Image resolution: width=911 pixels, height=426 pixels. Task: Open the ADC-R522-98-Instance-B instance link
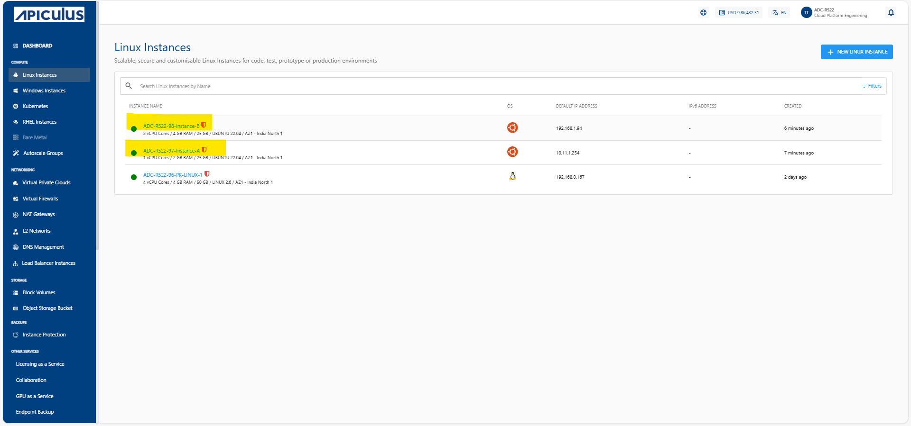coord(171,126)
